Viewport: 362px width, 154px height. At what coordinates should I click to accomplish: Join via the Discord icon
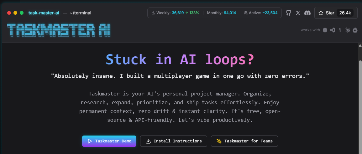click(x=307, y=13)
